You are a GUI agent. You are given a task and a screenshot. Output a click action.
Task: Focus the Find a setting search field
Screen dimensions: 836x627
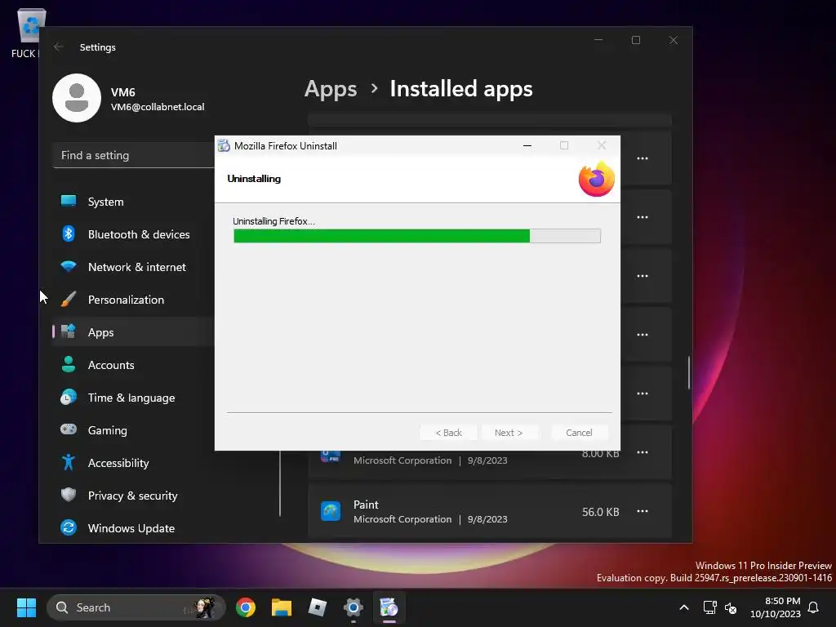(134, 155)
